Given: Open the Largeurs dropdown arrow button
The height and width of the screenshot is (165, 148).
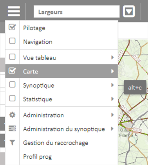Looking at the screenshot, I should tap(129, 11).
